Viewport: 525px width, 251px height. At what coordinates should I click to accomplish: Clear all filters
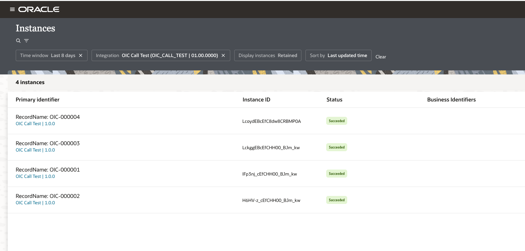(x=381, y=57)
